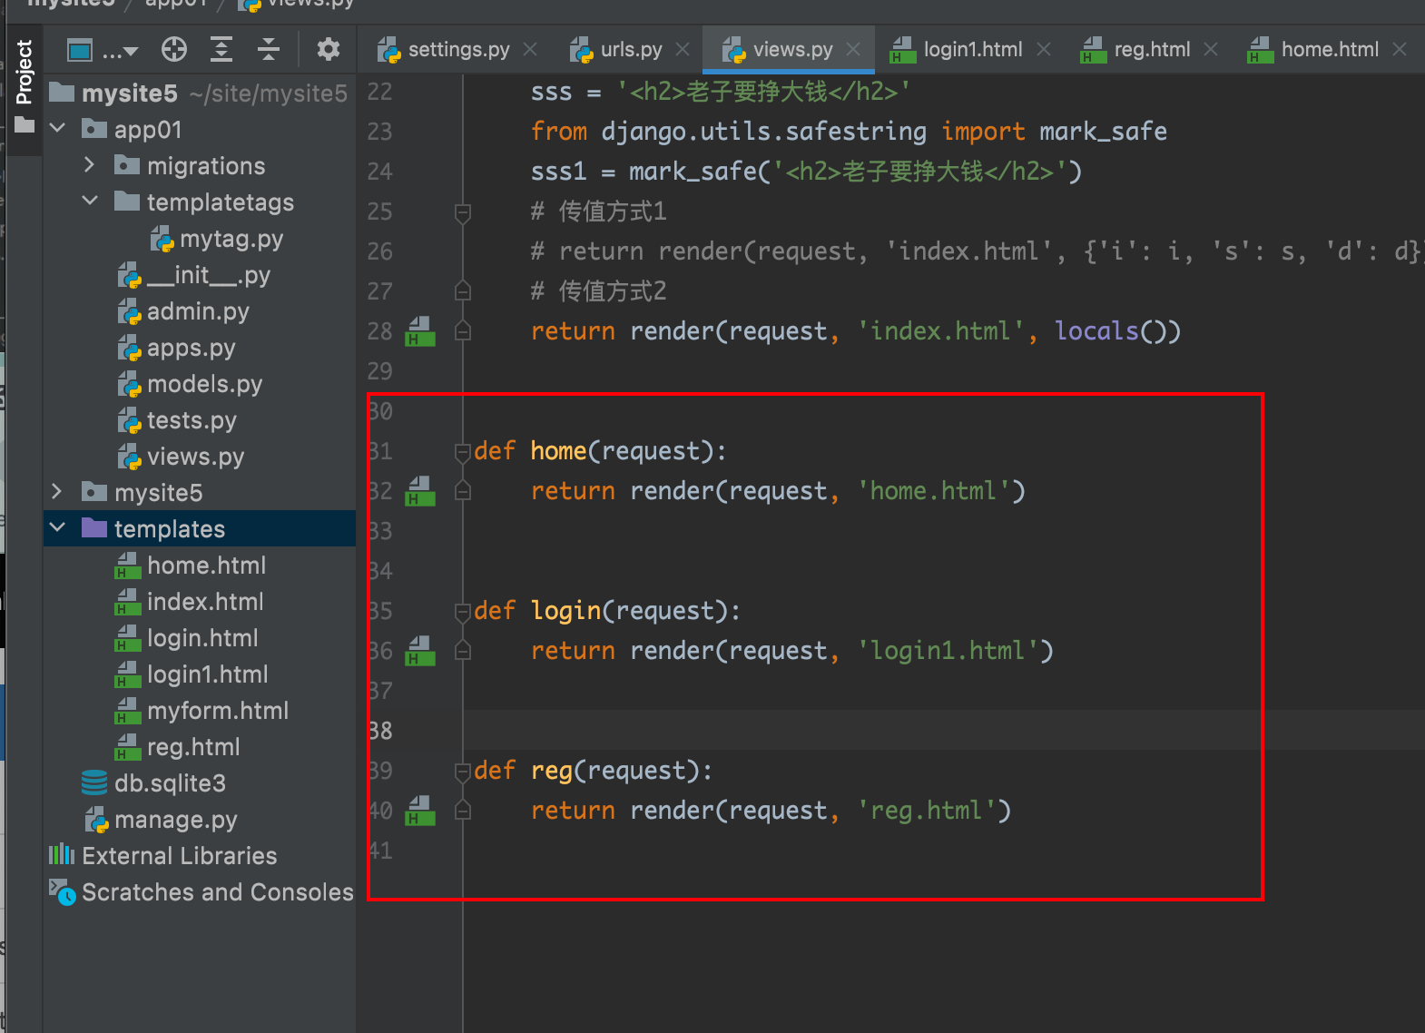Collapse the templates folder
Image resolution: width=1425 pixels, height=1033 pixels.
(57, 528)
